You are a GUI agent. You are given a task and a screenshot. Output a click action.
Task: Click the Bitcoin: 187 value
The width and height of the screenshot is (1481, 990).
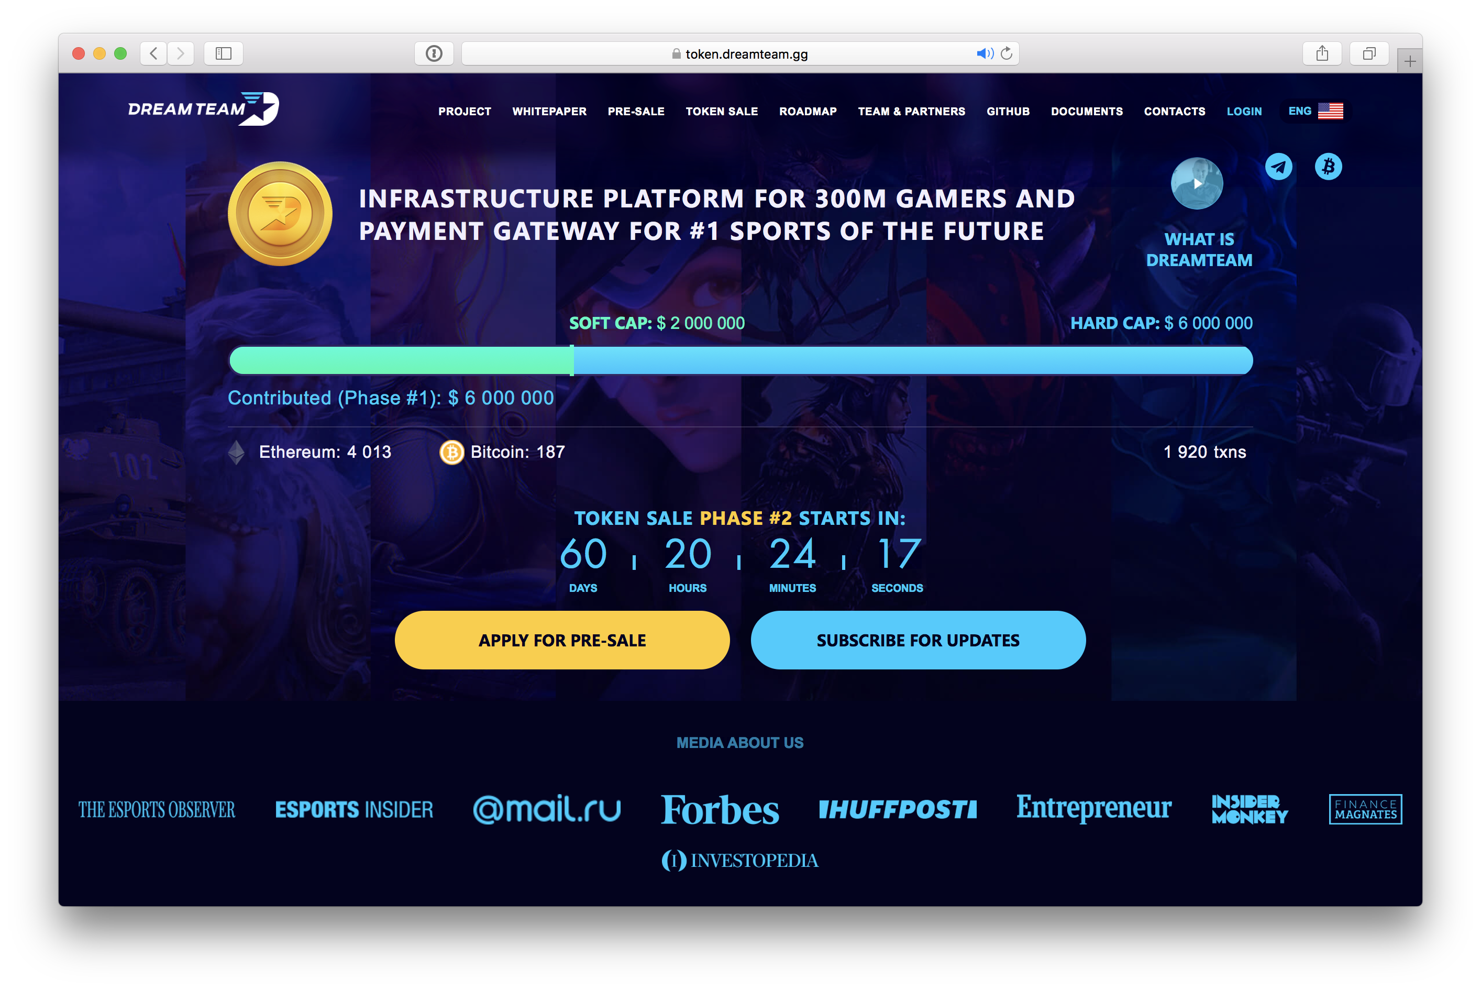pyautogui.click(x=517, y=452)
